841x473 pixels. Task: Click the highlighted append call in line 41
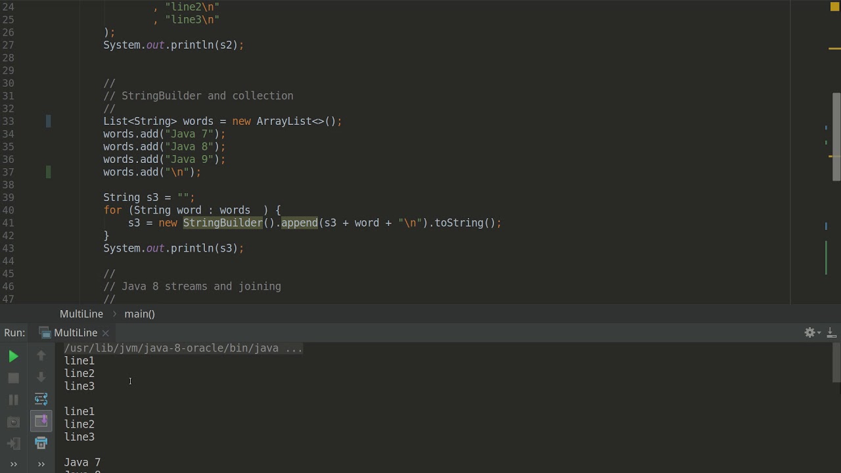300,223
